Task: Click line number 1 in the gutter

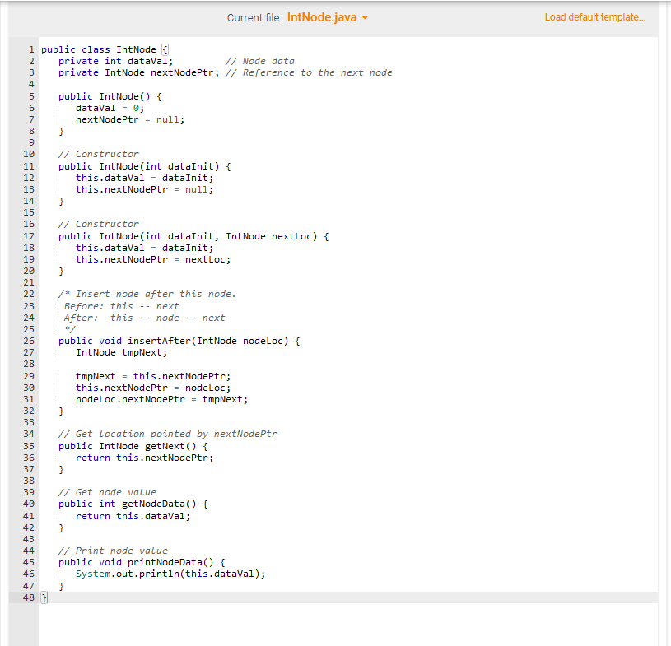Action: (x=31, y=49)
